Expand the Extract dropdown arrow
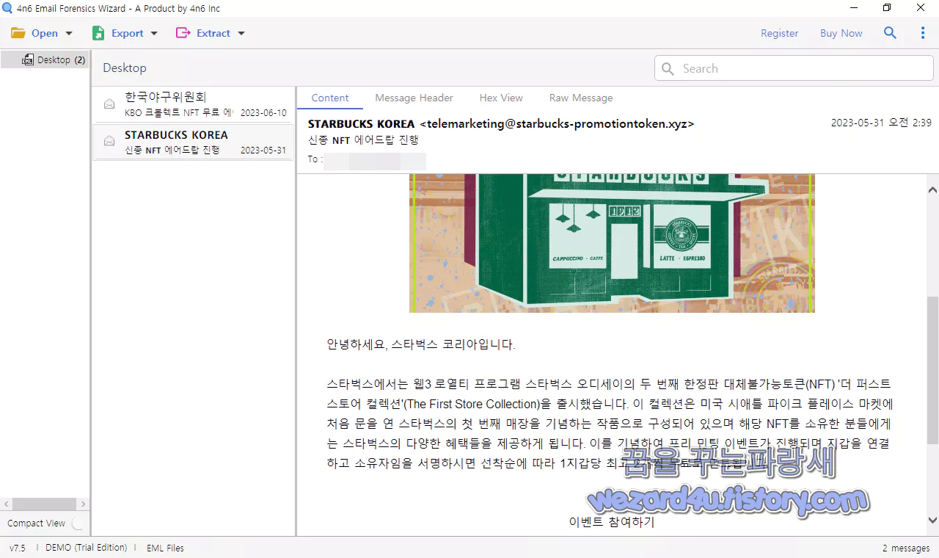Viewport: 939px width, 558px height. (x=241, y=33)
